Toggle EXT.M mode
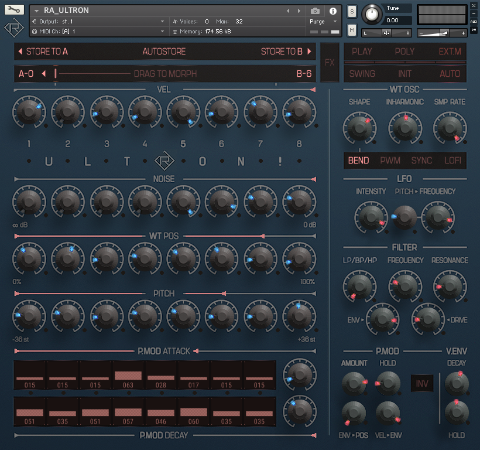480x450 pixels. point(450,52)
